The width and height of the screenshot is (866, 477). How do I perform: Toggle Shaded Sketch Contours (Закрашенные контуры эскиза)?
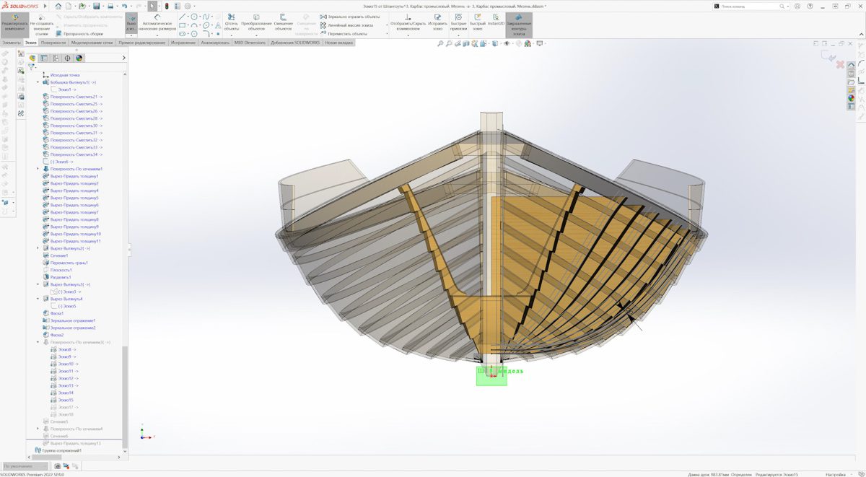pyautogui.click(x=518, y=24)
